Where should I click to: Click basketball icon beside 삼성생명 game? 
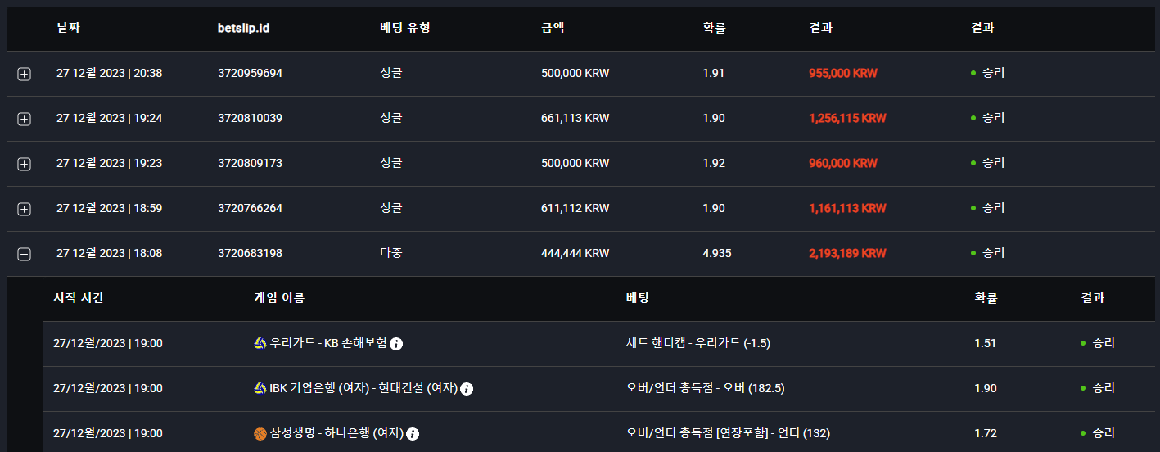click(x=260, y=433)
